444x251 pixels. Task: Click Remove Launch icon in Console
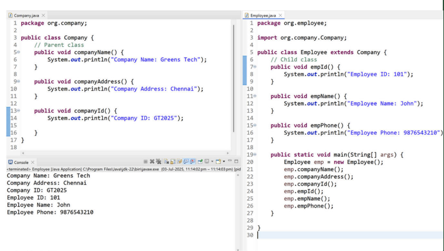[152, 161]
